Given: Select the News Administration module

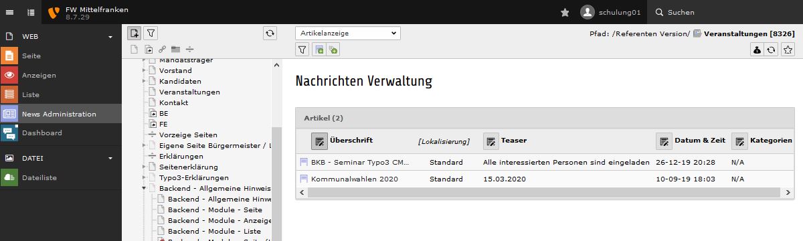Looking at the screenshot, I should [x=61, y=114].
